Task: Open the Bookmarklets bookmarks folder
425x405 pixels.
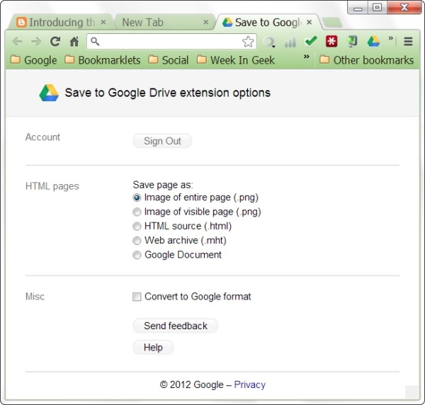Action: pyautogui.click(x=103, y=60)
